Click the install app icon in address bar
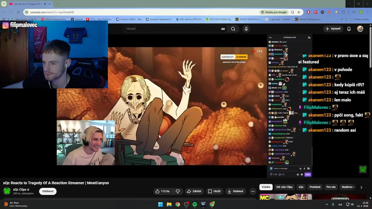Image resolution: width=372 pixels, height=209 pixels. point(292,12)
